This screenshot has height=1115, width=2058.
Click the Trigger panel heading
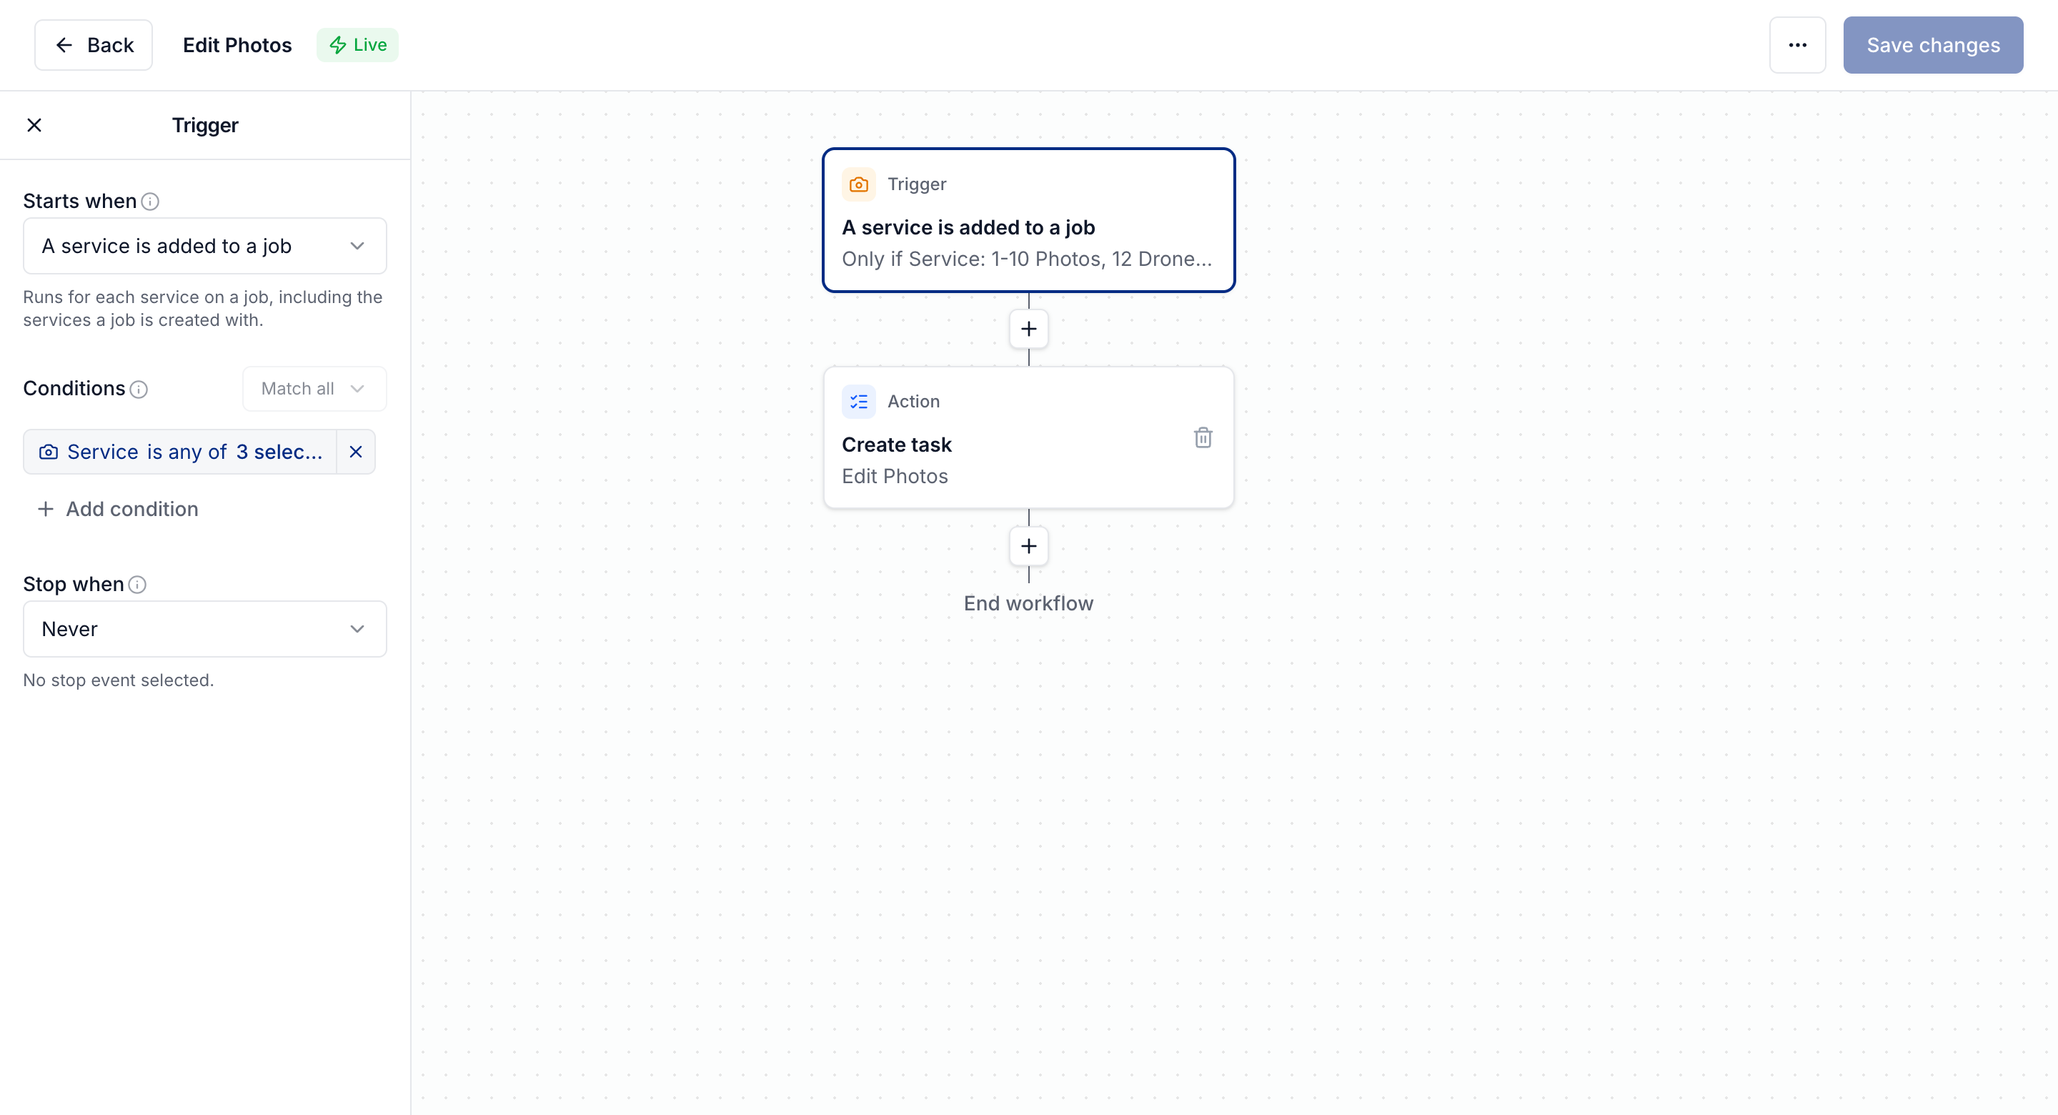205,124
